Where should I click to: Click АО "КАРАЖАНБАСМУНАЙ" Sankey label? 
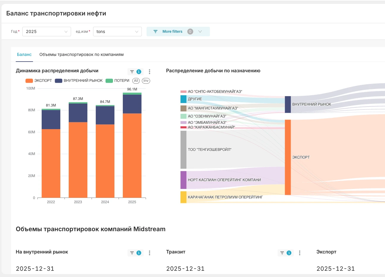(x=211, y=127)
